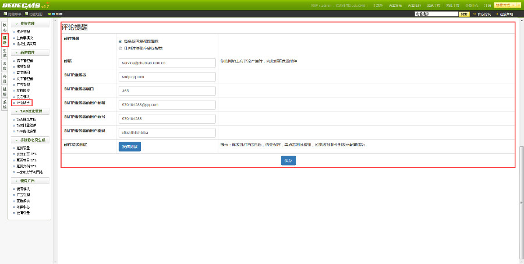This screenshot has height=264, width=524.
Task: Open the one-click mobile site generation link
Action: tap(30, 172)
